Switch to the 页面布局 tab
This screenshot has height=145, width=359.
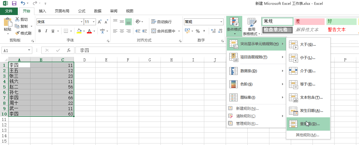point(62,11)
